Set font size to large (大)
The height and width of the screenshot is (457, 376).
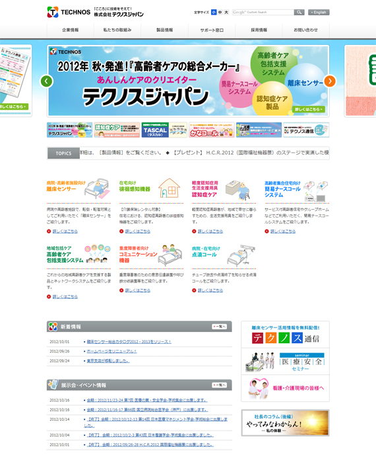pos(226,13)
